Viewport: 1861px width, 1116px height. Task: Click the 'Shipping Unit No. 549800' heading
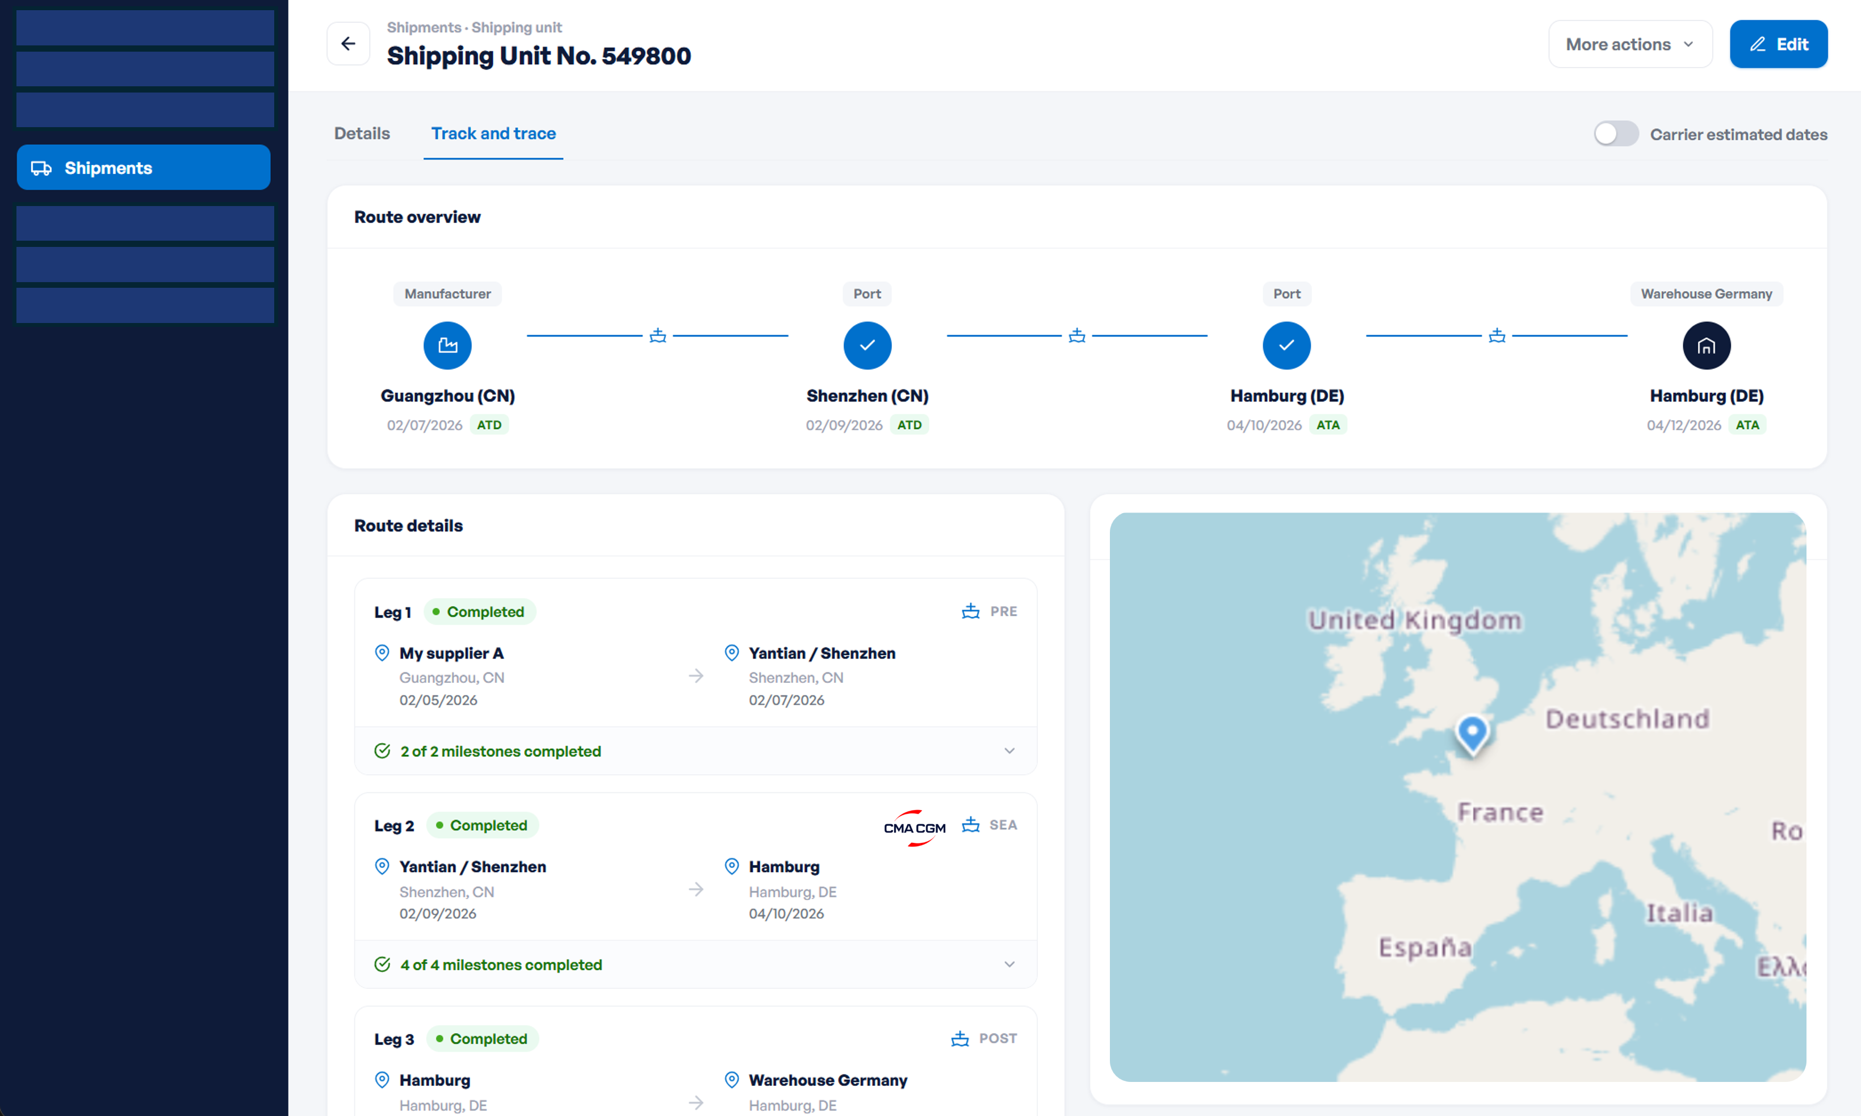pos(539,56)
